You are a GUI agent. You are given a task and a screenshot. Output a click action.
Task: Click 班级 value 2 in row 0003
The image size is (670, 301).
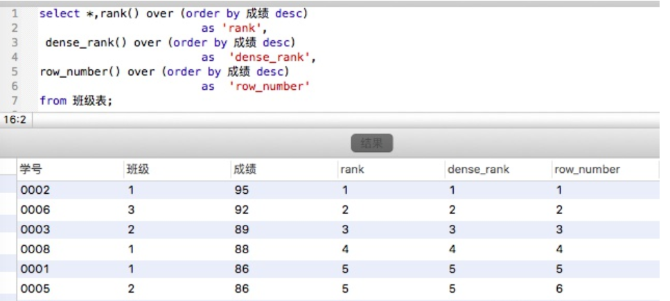click(x=131, y=230)
